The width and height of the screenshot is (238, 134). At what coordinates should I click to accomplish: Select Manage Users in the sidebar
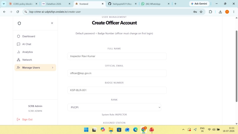tap(35, 67)
